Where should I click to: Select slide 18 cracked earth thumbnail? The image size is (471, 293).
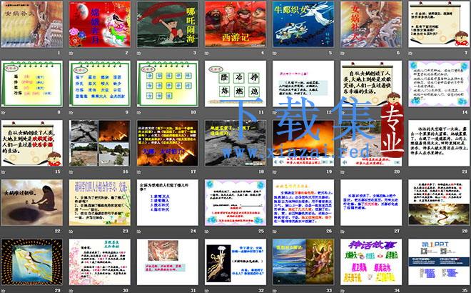(235, 143)
